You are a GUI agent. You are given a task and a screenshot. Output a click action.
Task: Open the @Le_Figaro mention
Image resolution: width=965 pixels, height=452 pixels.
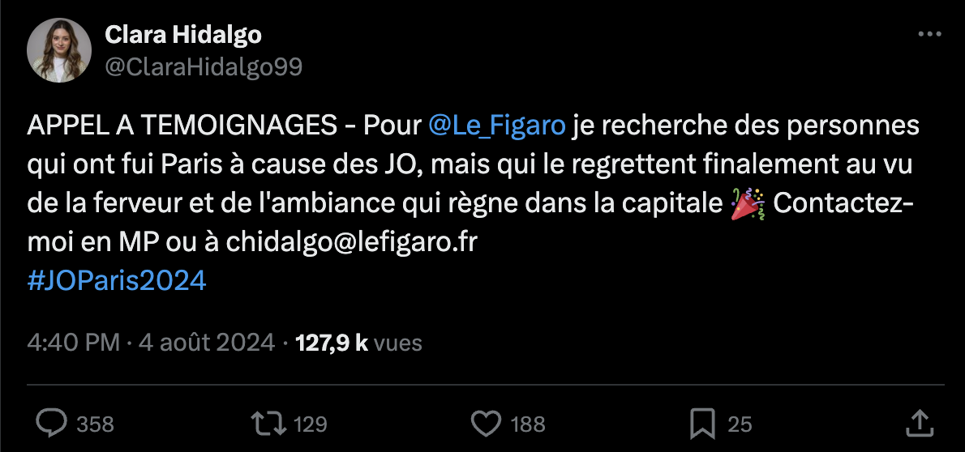(496, 125)
